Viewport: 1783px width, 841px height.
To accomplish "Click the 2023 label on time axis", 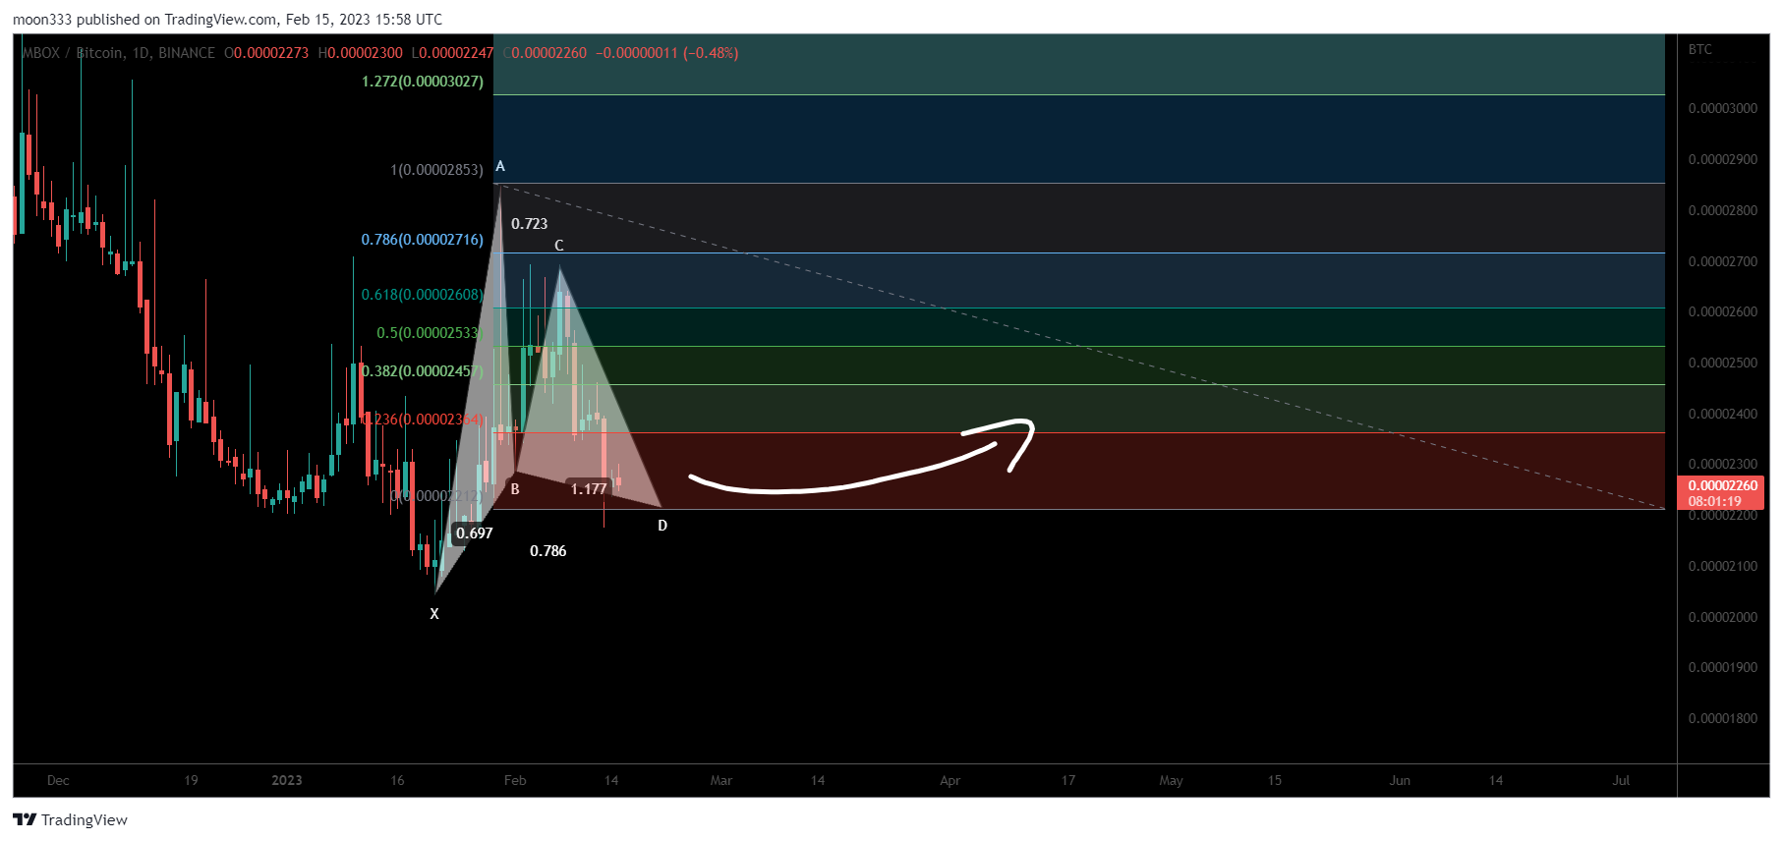I will [287, 780].
